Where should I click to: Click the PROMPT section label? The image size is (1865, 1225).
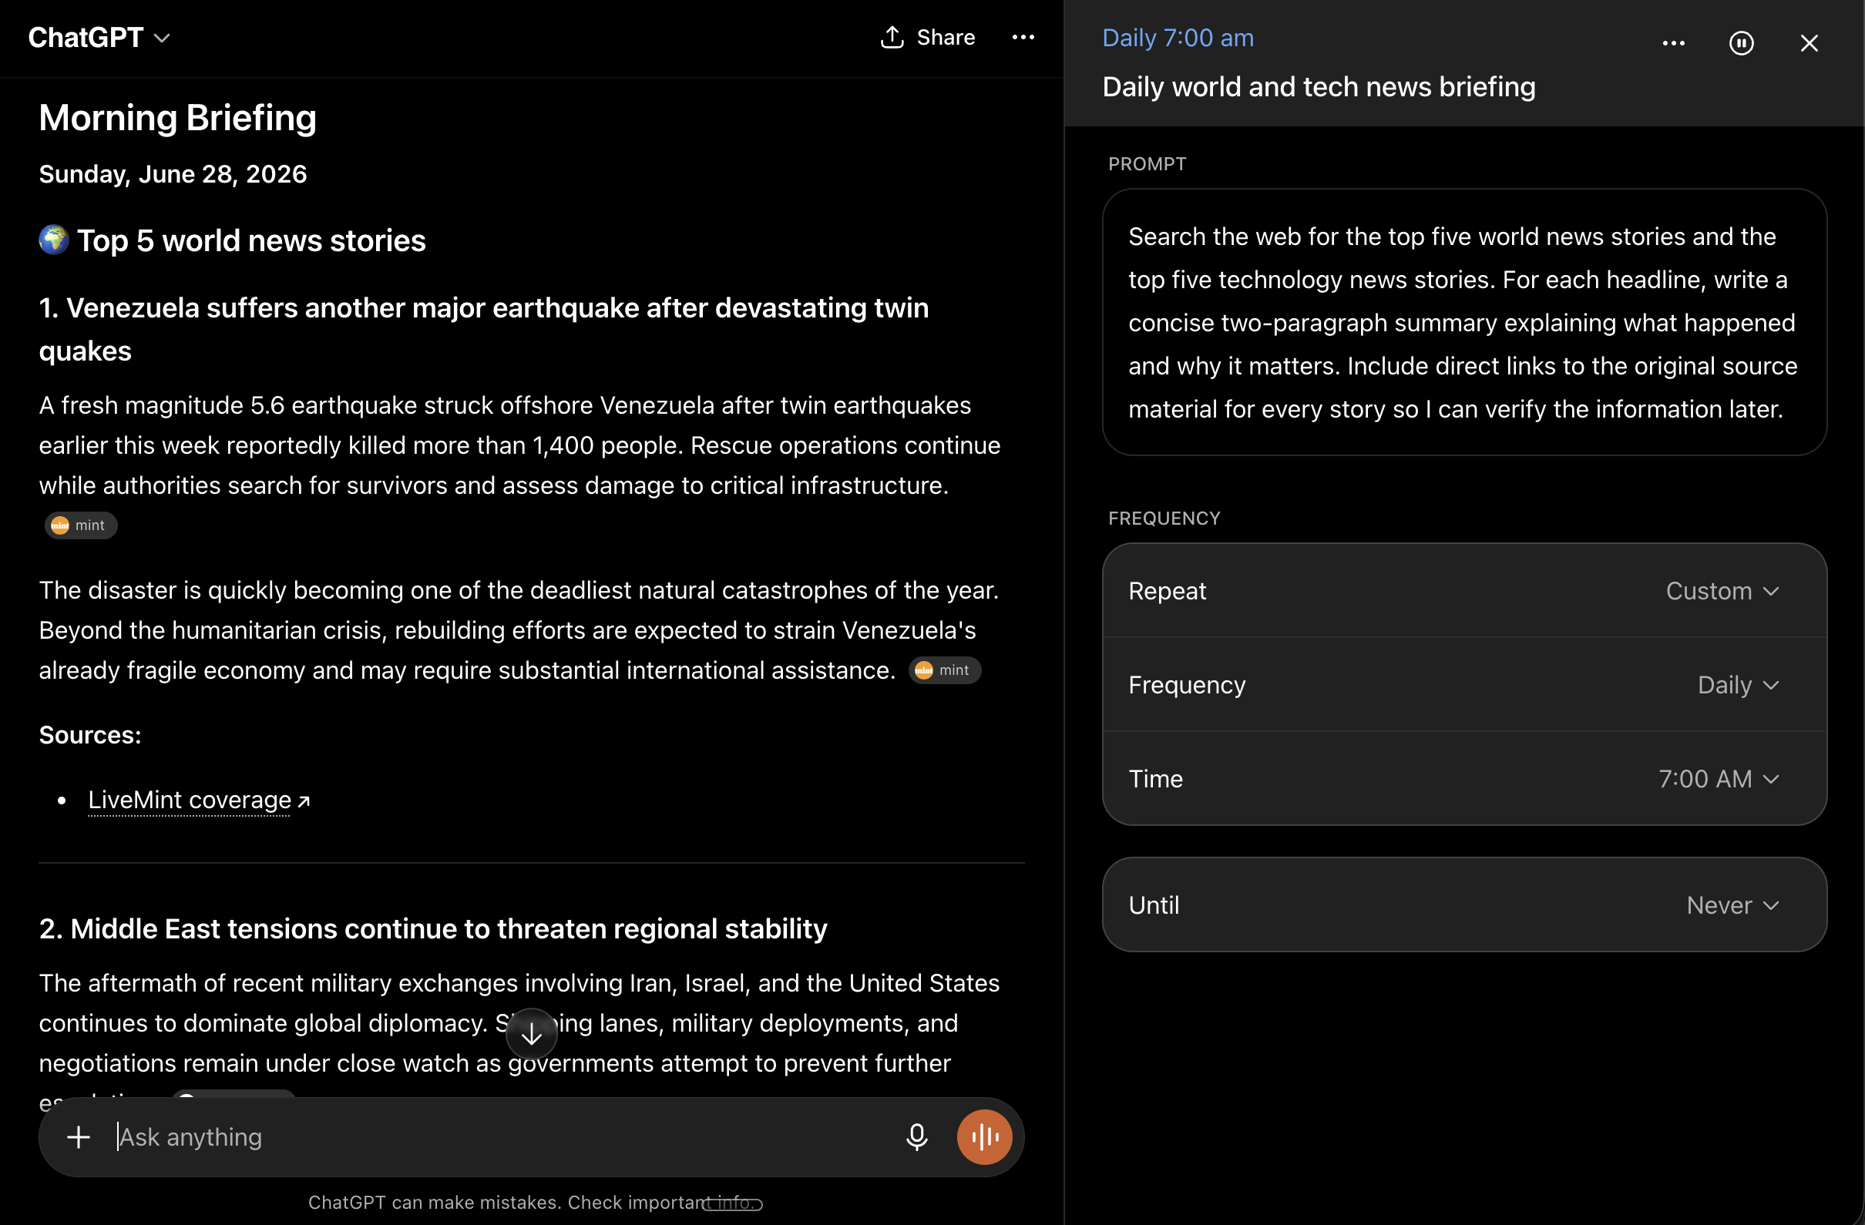tap(1148, 163)
